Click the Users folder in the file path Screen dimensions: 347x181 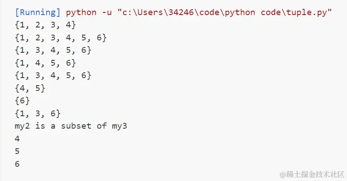150,12
